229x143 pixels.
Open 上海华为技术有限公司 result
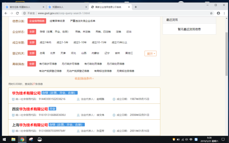[x=30, y=125]
